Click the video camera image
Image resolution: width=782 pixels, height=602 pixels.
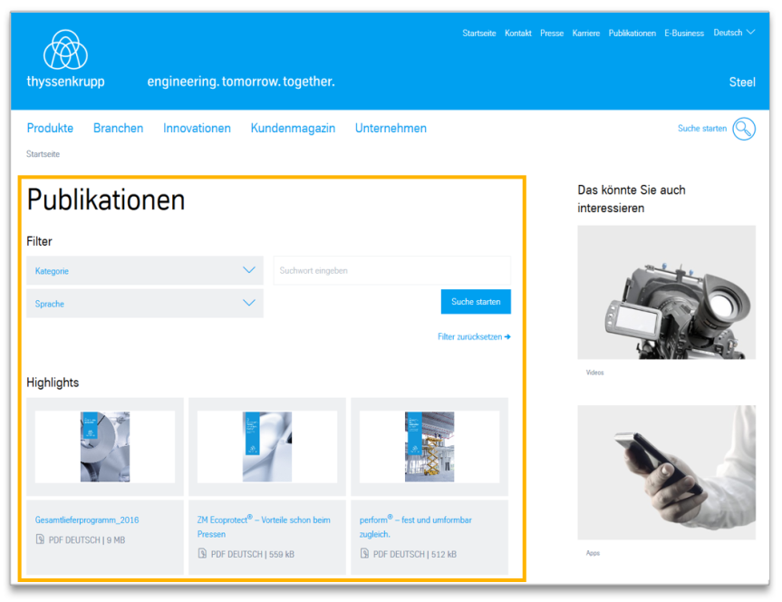pyautogui.click(x=666, y=293)
